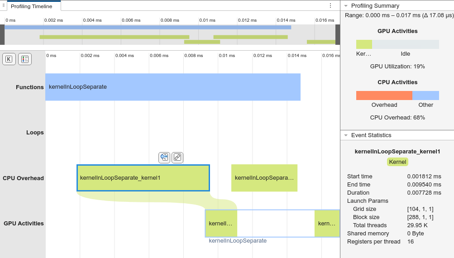Click the kernelInLoopSeparate label under GPU Activities
The width and height of the screenshot is (454, 258).
238,241
